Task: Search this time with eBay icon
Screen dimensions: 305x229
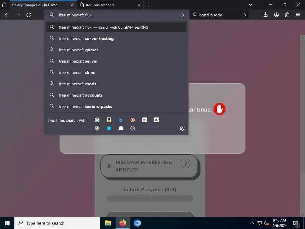Action: (145, 120)
